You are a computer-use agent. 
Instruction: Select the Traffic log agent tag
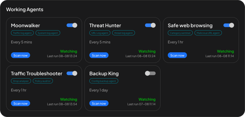(x=22, y=33)
